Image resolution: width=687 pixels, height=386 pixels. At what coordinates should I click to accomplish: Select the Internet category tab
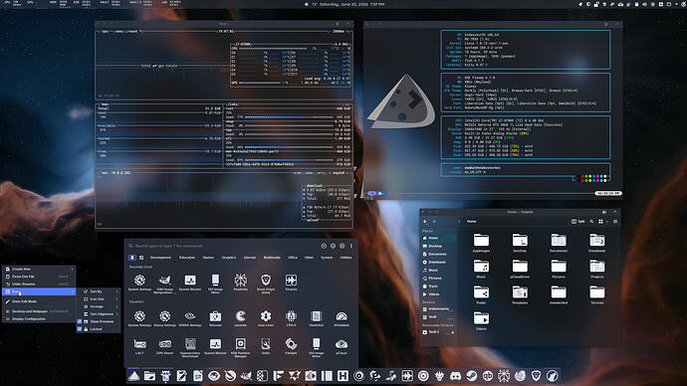click(x=250, y=258)
